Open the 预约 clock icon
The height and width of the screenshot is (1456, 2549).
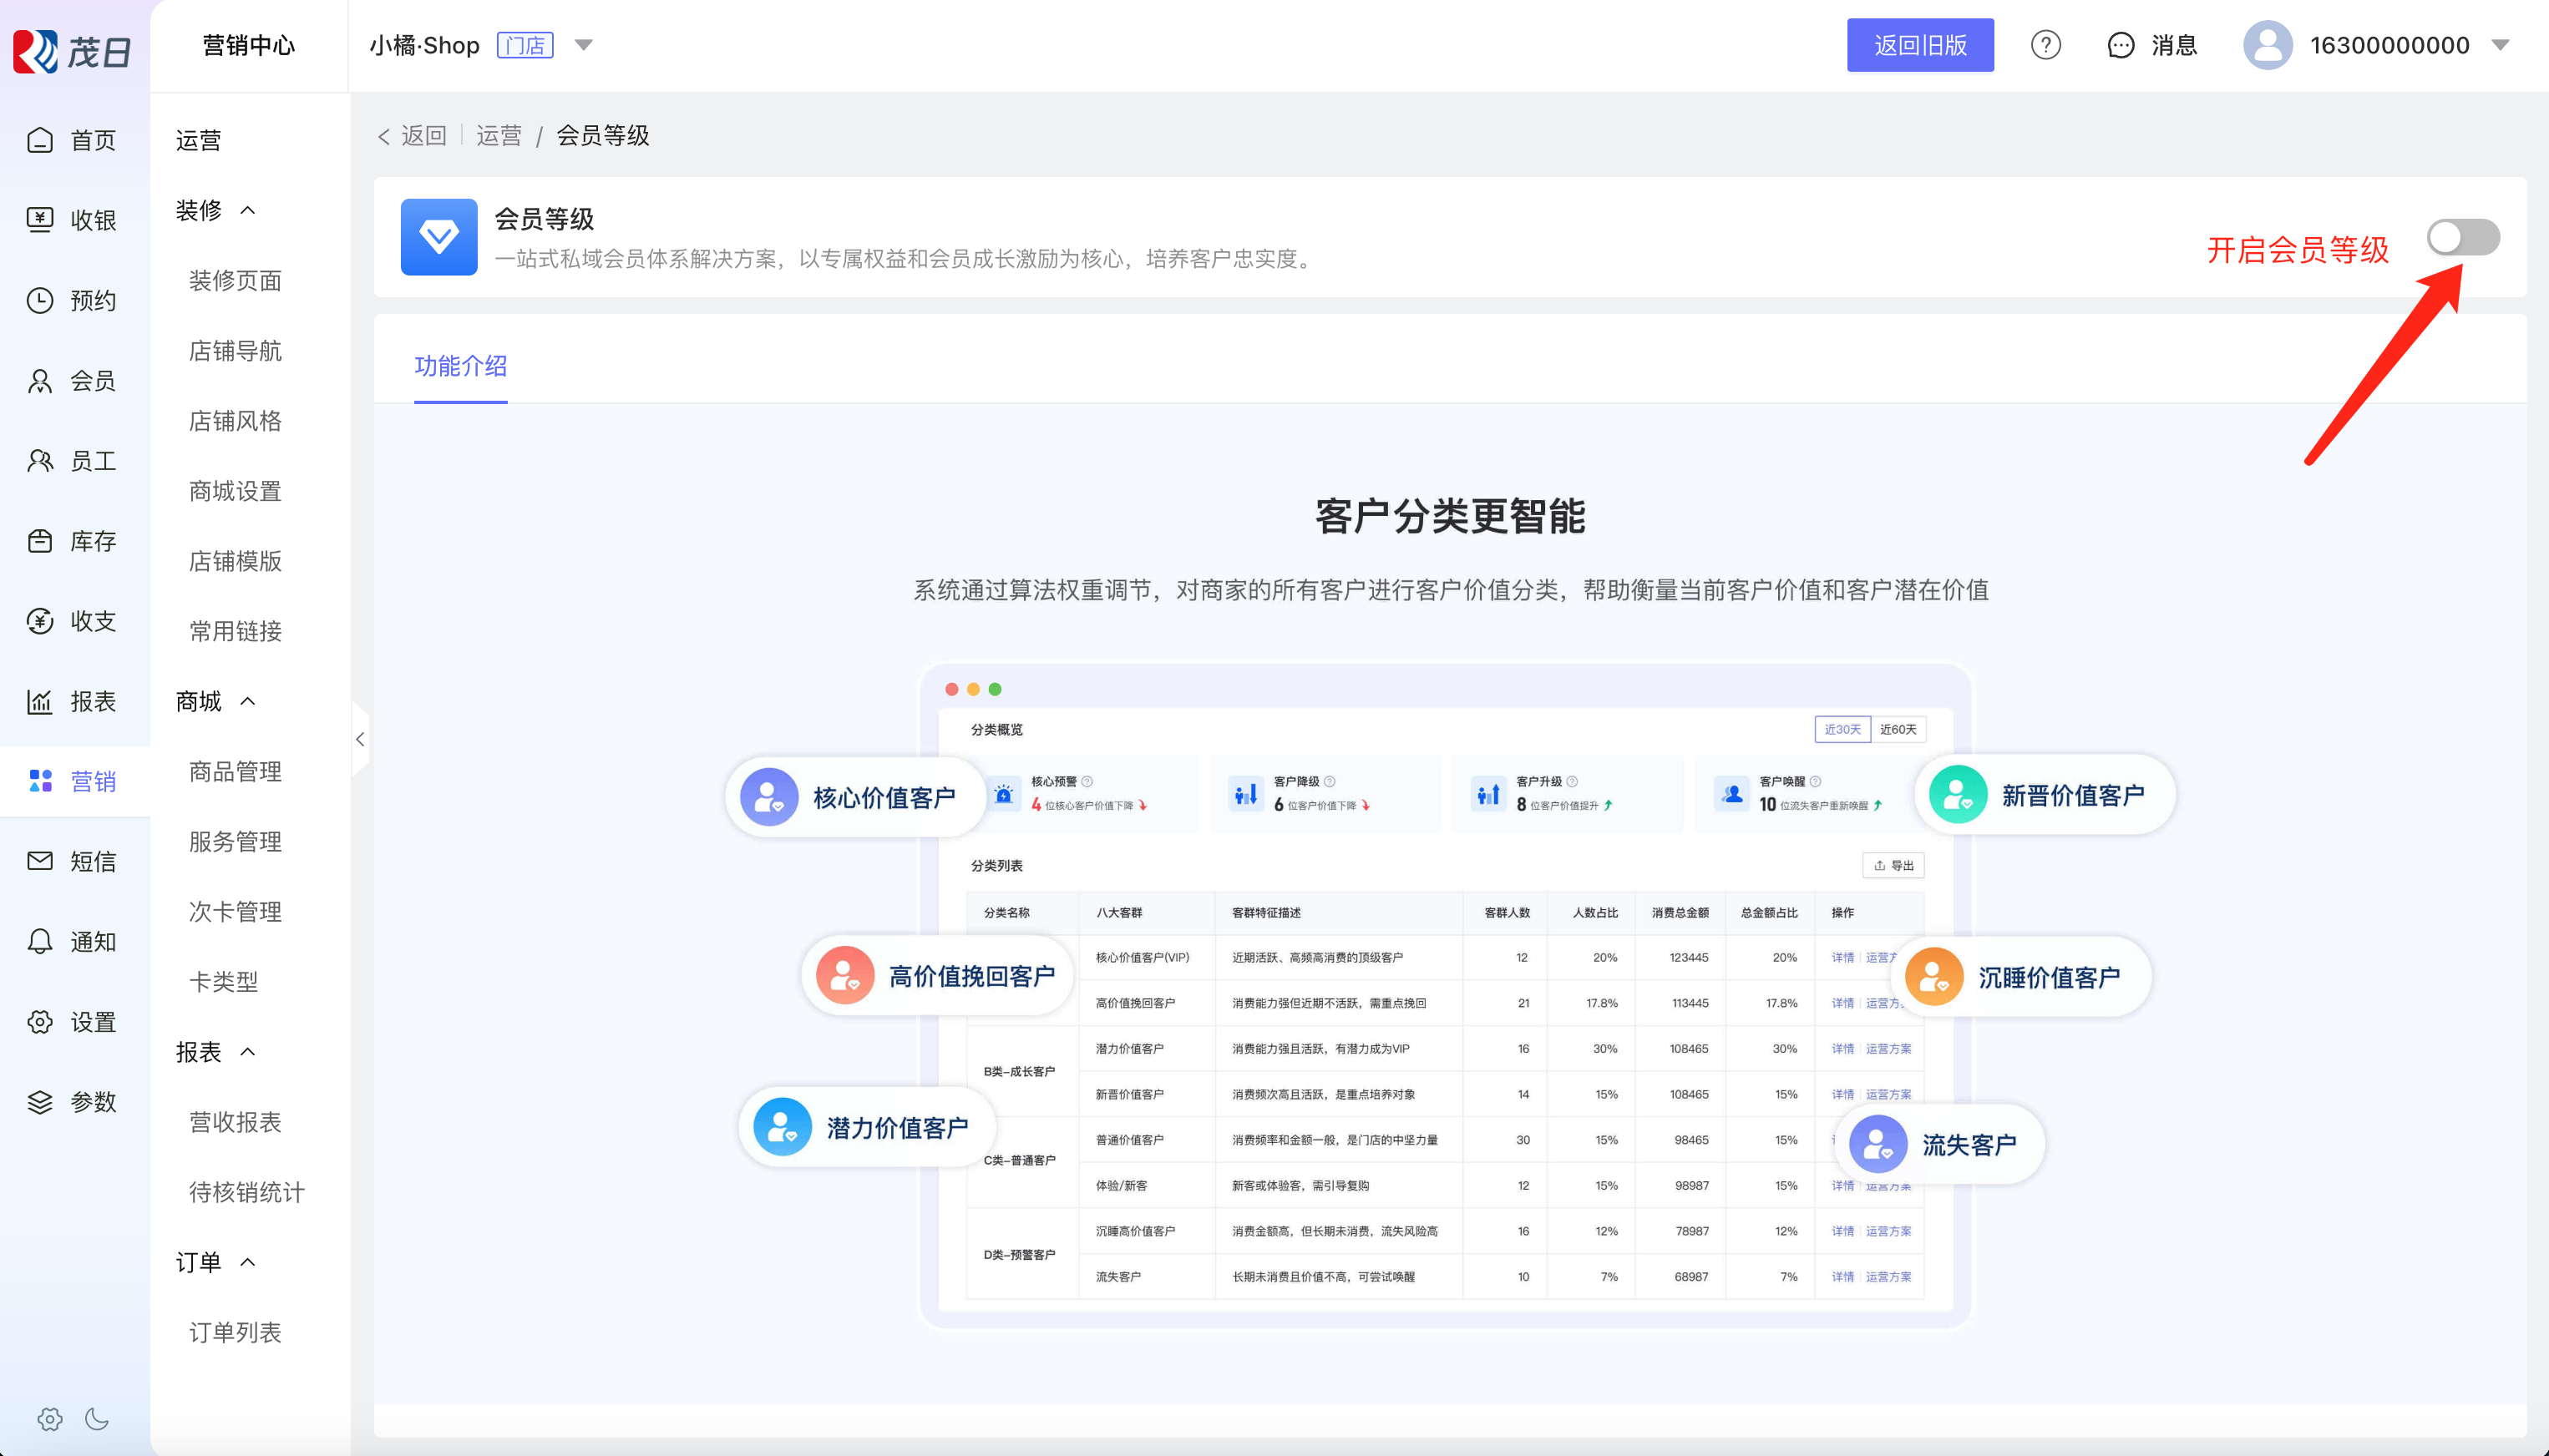[40, 300]
